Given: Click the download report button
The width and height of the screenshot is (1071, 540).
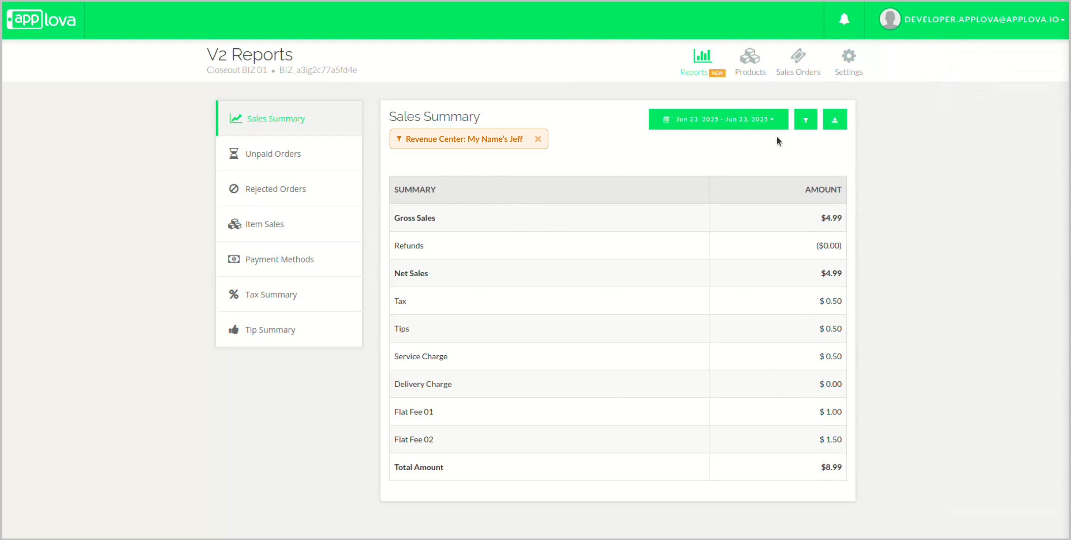Looking at the screenshot, I should pos(834,119).
